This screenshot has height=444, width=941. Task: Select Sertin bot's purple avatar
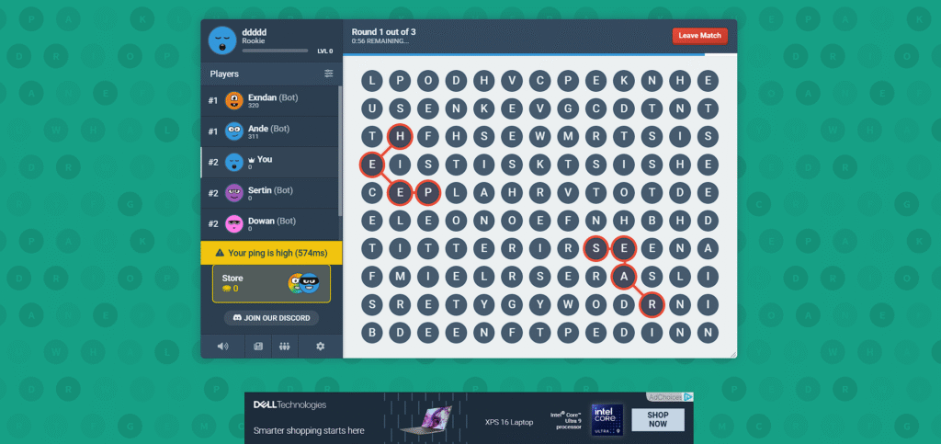[x=234, y=193]
